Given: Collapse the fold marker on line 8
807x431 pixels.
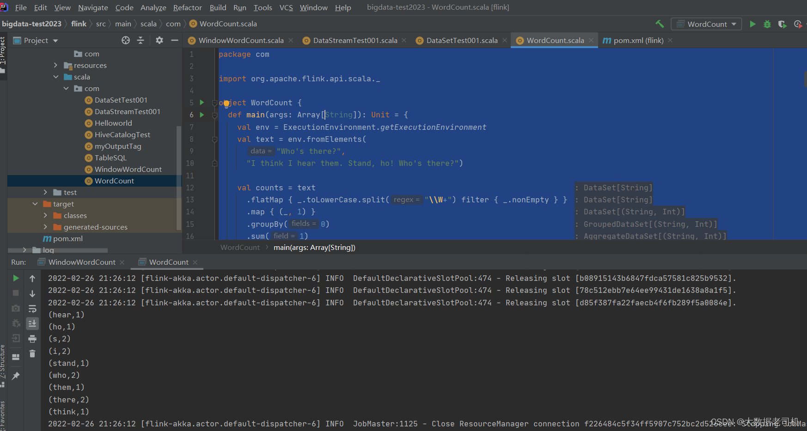Looking at the screenshot, I should (214, 139).
